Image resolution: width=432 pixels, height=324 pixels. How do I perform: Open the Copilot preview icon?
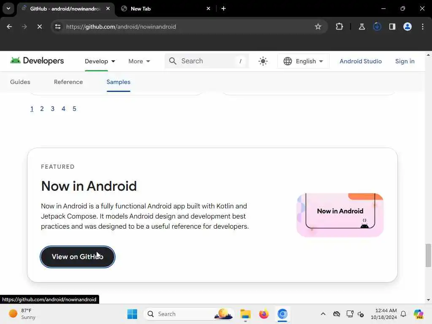coord(418,314)
